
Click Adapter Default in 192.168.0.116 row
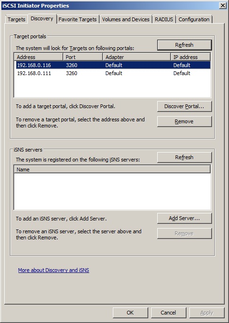114,65
